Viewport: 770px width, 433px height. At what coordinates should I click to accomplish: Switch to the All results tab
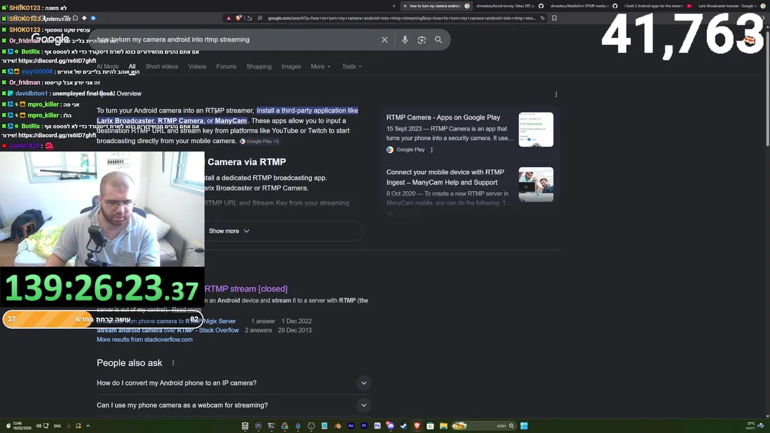click(x=132, y=67)
